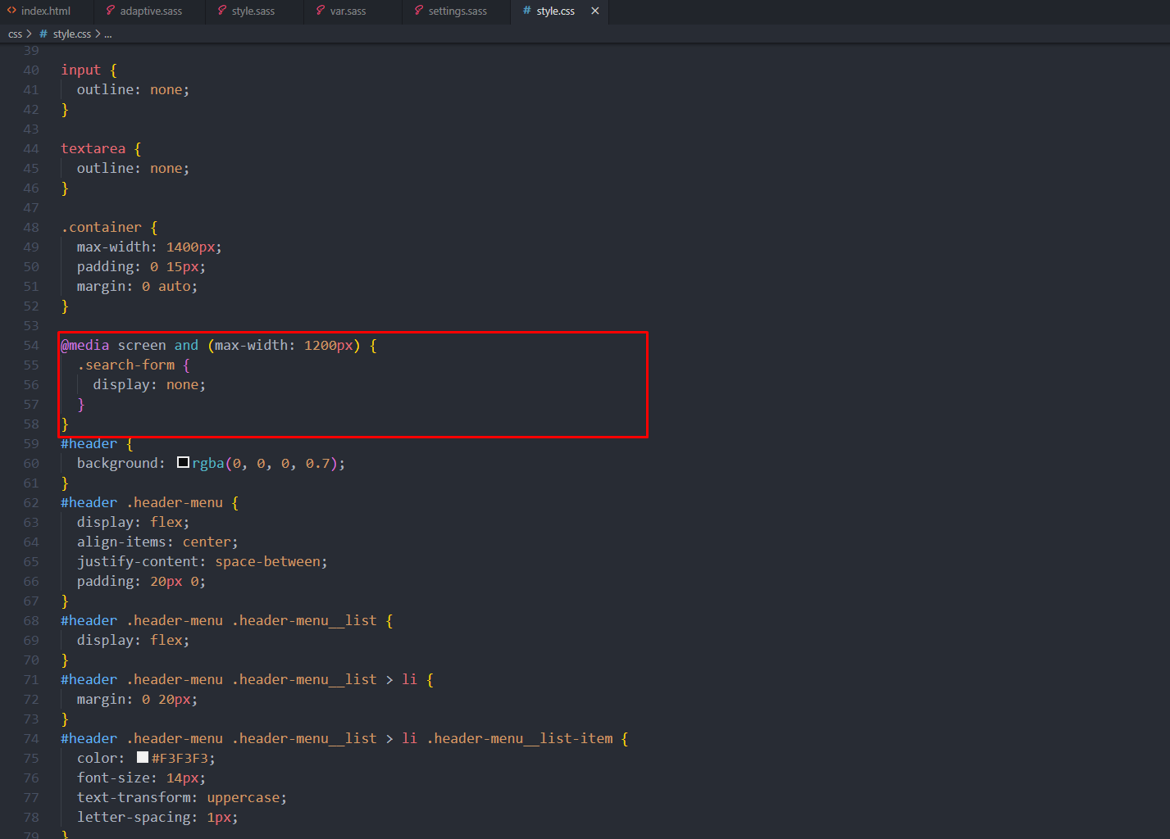
Task: Click '#header .header-menu {' selector
Action: [x=150, y=503]
